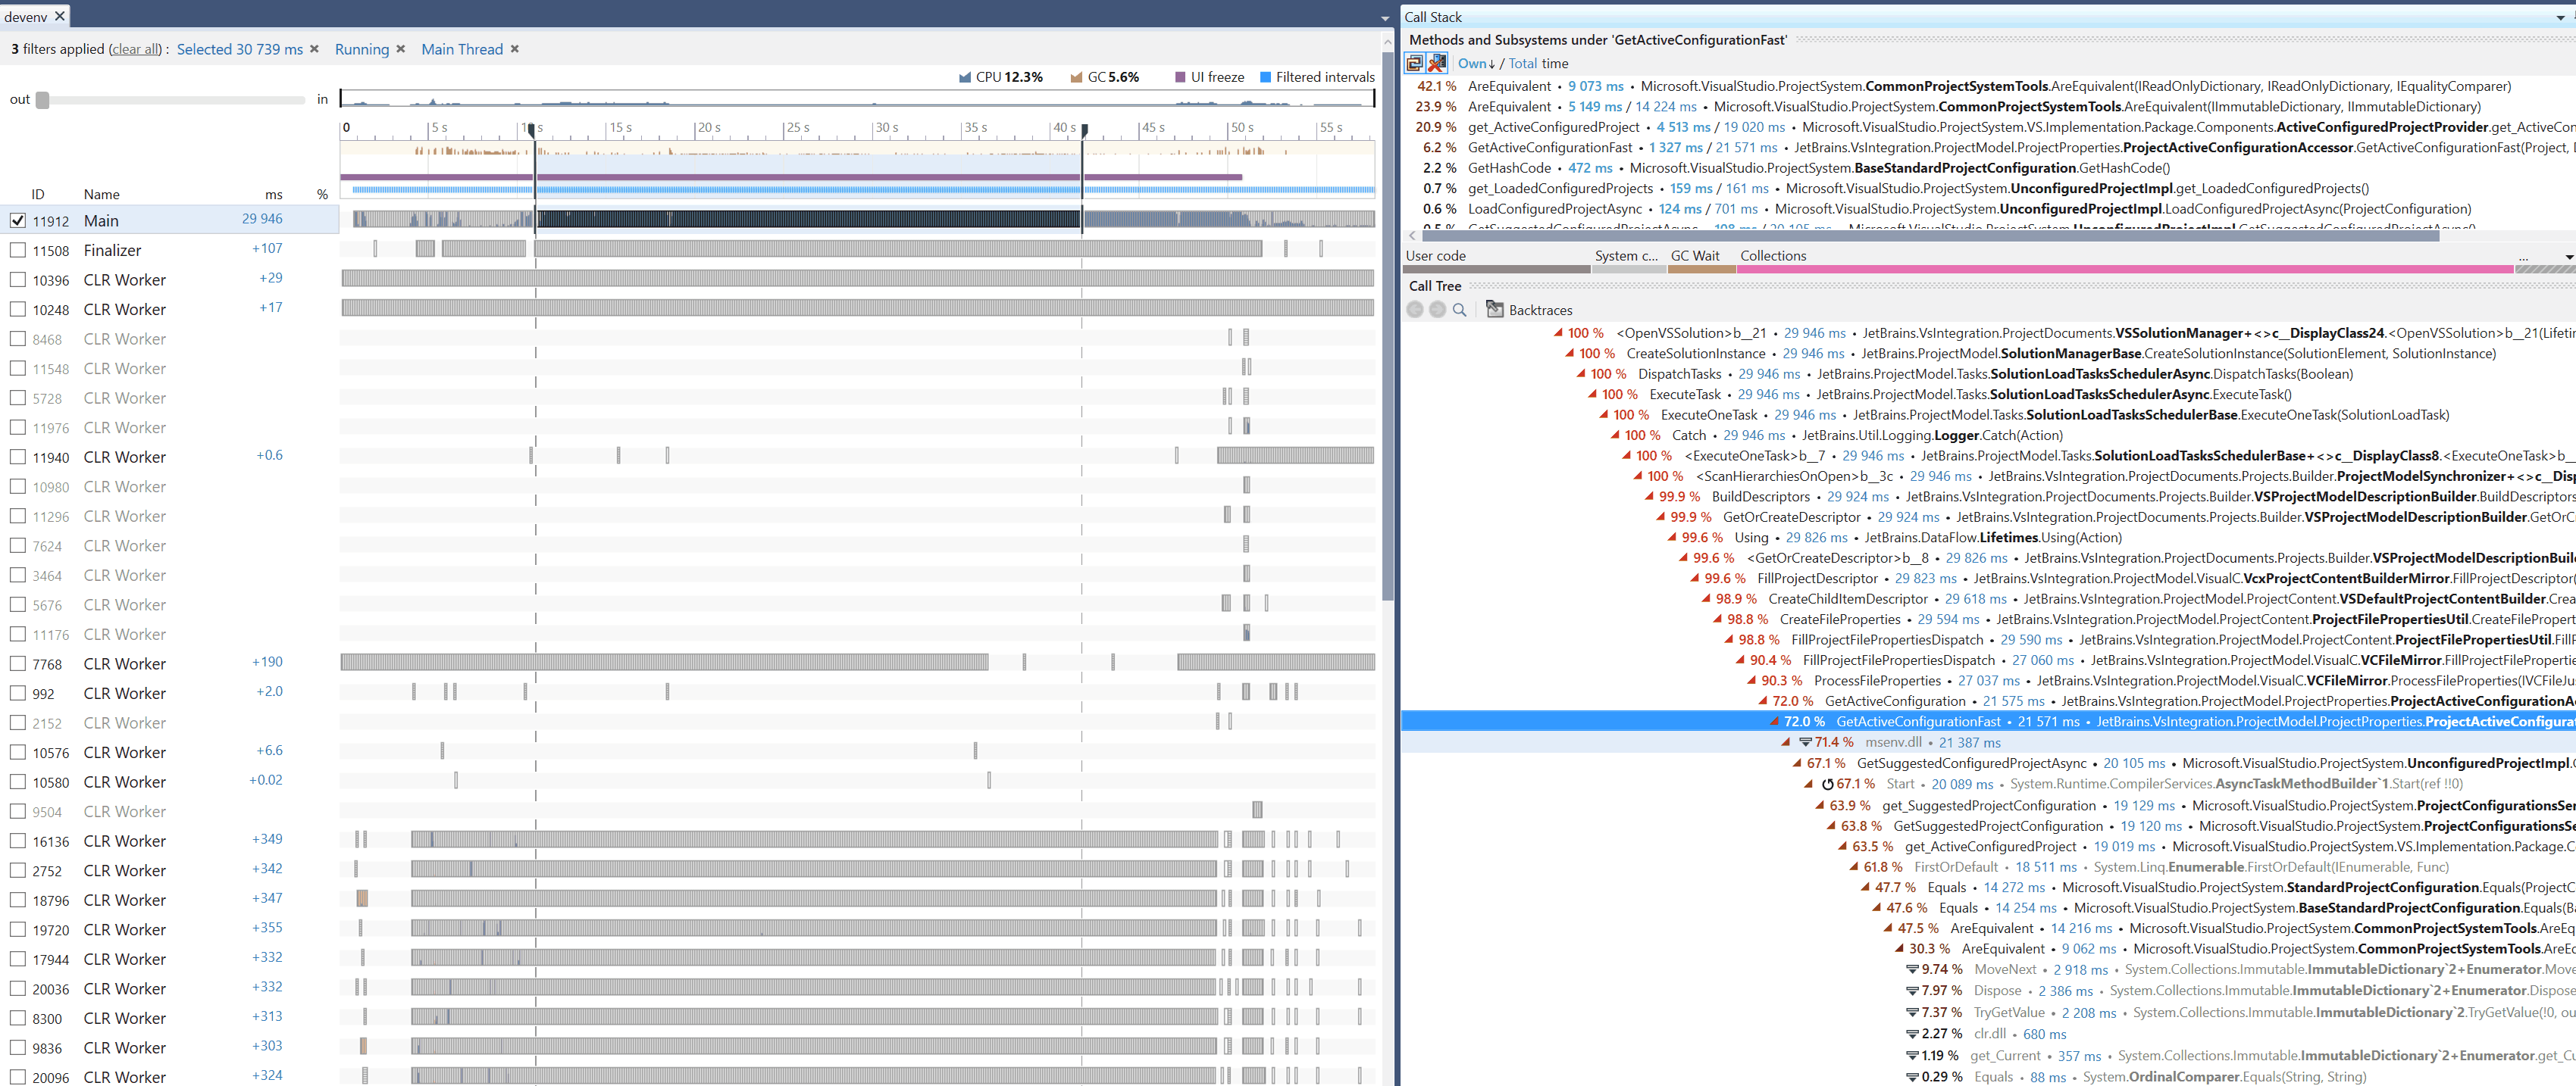The width and height of the screenshot is (2576, 1086).
Task: Check CLR Worker thread 10396 checkbox
Action: [x=18, y=279]
